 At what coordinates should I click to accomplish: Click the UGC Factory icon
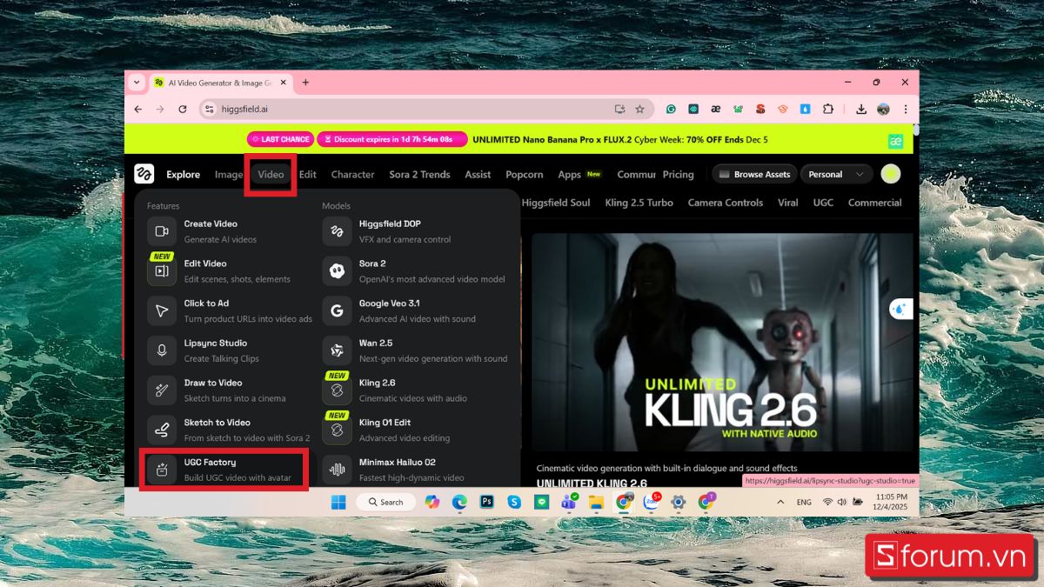[x=162, y=470]
